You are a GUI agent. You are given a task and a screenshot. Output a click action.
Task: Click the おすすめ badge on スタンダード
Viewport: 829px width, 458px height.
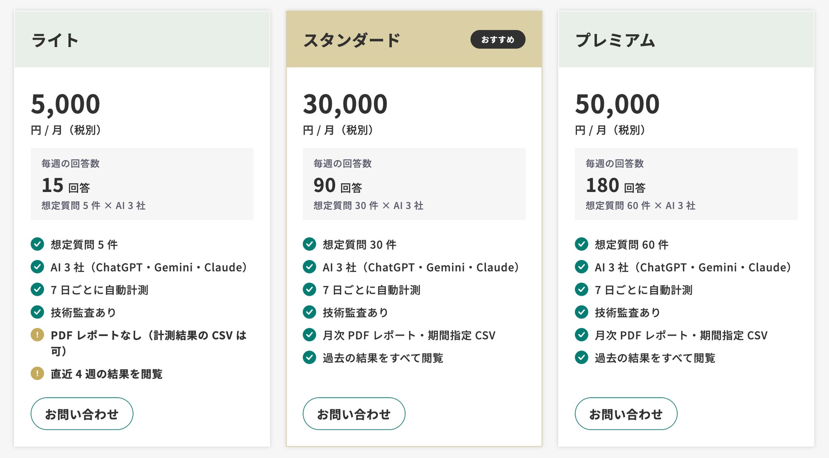tap(498, 40)
